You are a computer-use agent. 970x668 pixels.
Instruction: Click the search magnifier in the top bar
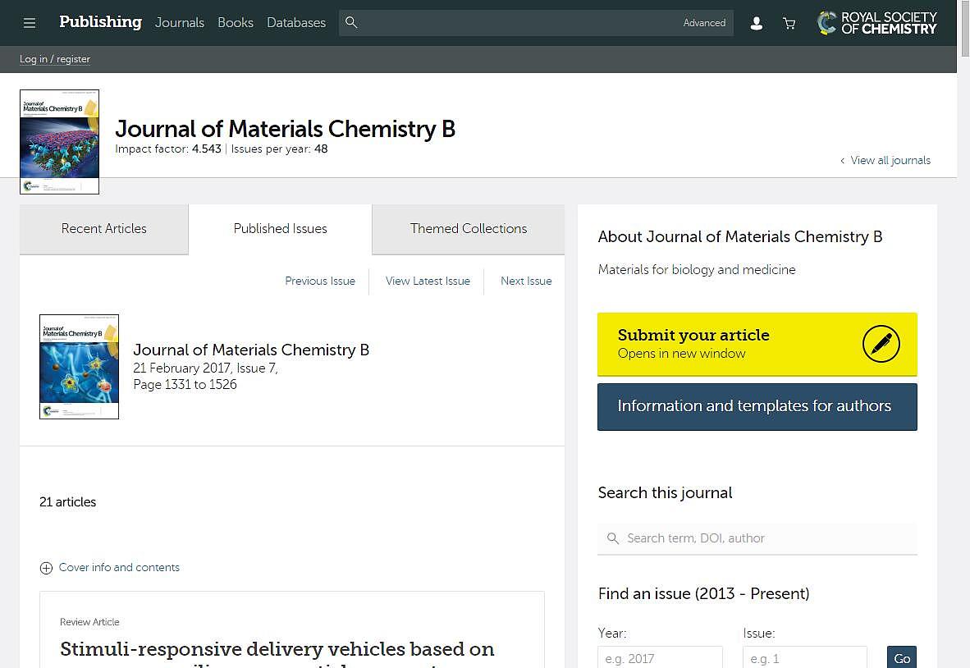[351, 23]
